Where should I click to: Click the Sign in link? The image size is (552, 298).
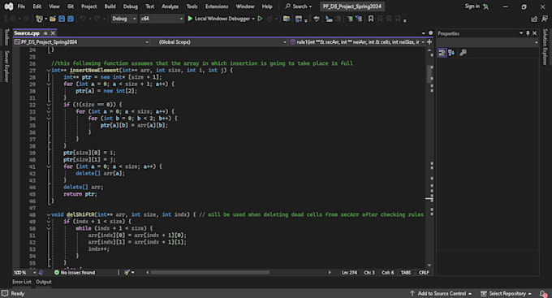click(x=472, y=6)
